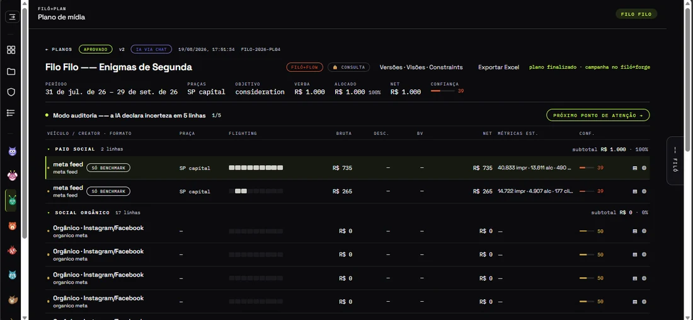Click the Modo auditoria notice text
The height and width of the screenshot is (320, 693).
click(130, 115)
